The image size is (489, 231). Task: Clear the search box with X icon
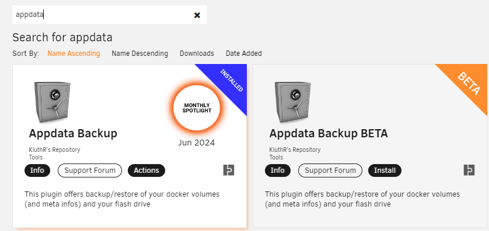(x=197, y=15)
